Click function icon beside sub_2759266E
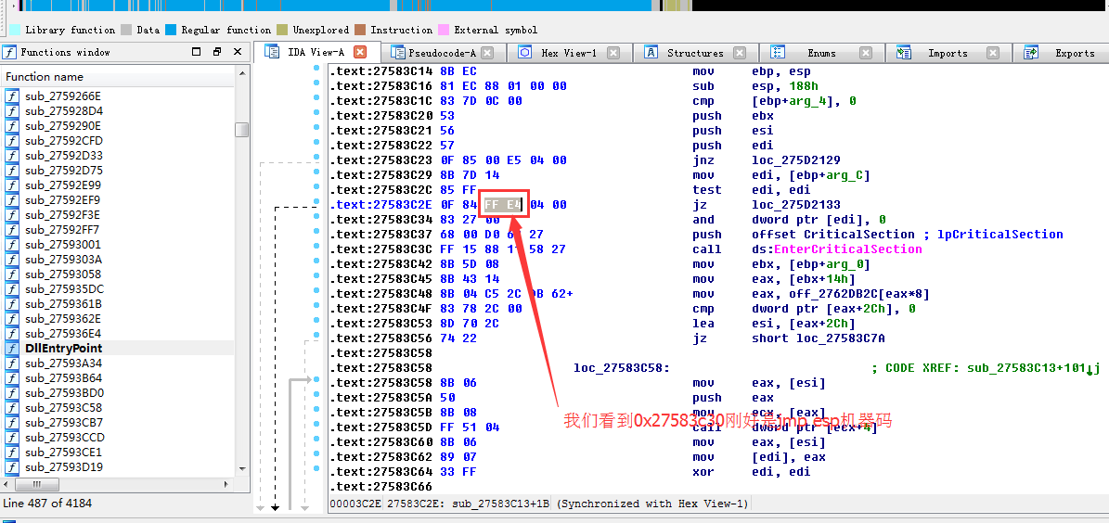This screenshot has height=523, width=1109. click(x=12, y=96)
